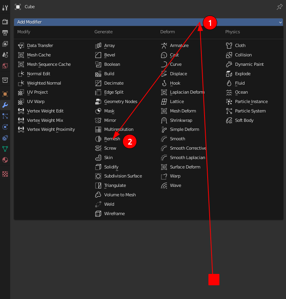Viewport: 286px width, 299px height.
Task: Open the View Layer properties tab
Action: (x=5, y=44)
